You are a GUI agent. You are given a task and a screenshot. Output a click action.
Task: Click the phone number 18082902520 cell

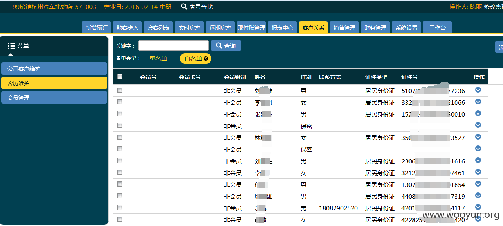(339, 208)
